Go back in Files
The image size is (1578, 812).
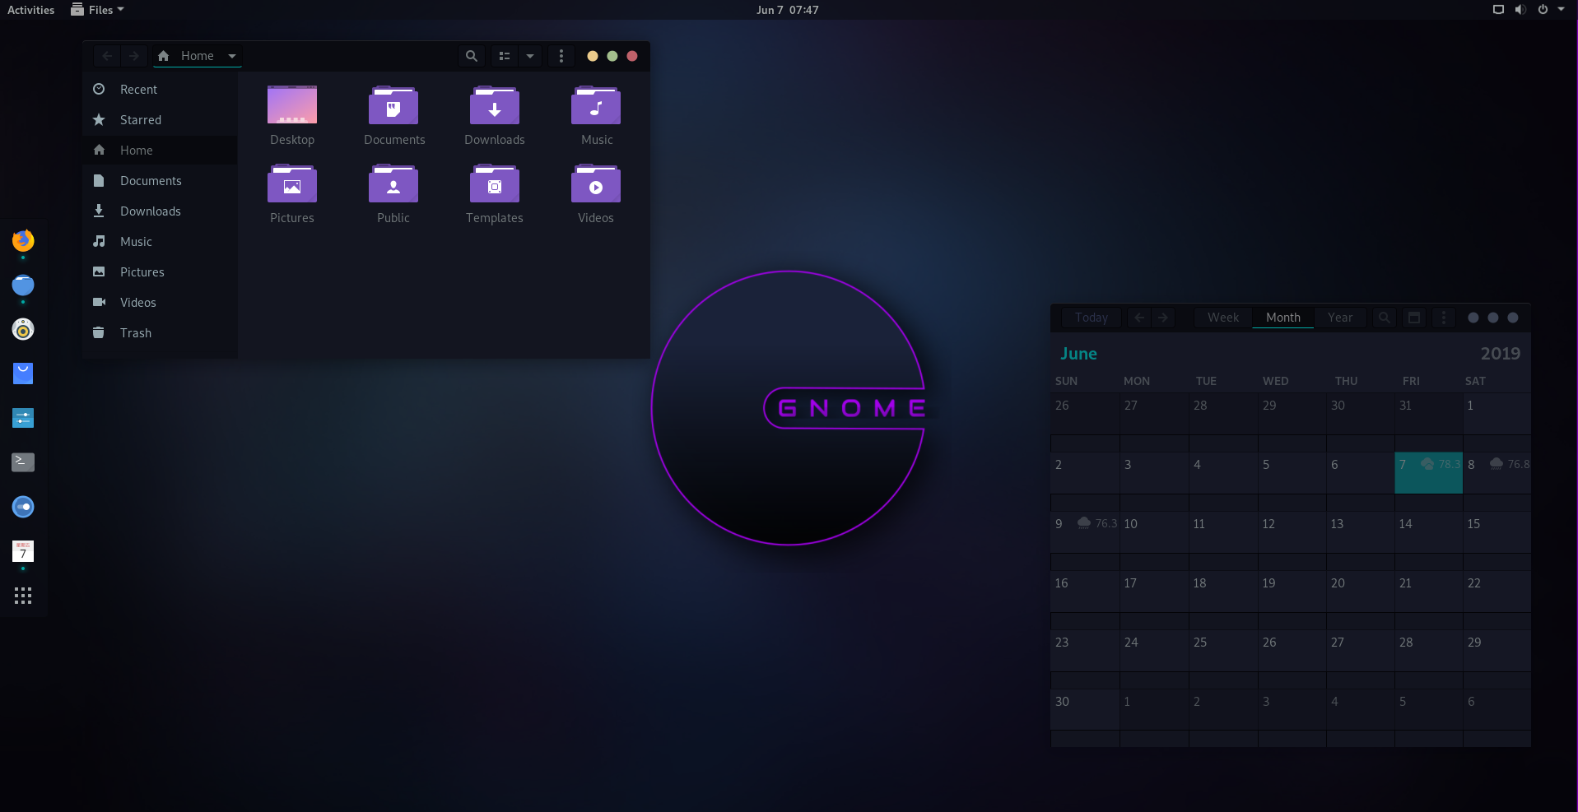click(107, 56)
